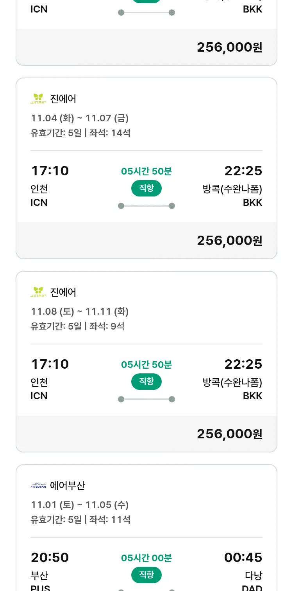
Task: Click Jin Air logo on 11.08 flight card
Action: (38, 292)
